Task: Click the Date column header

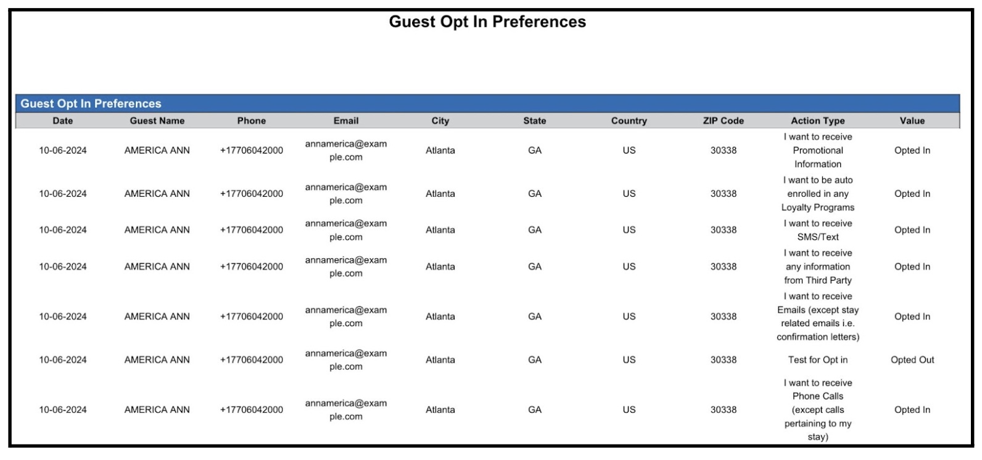Action: click(x=63, y=121)
